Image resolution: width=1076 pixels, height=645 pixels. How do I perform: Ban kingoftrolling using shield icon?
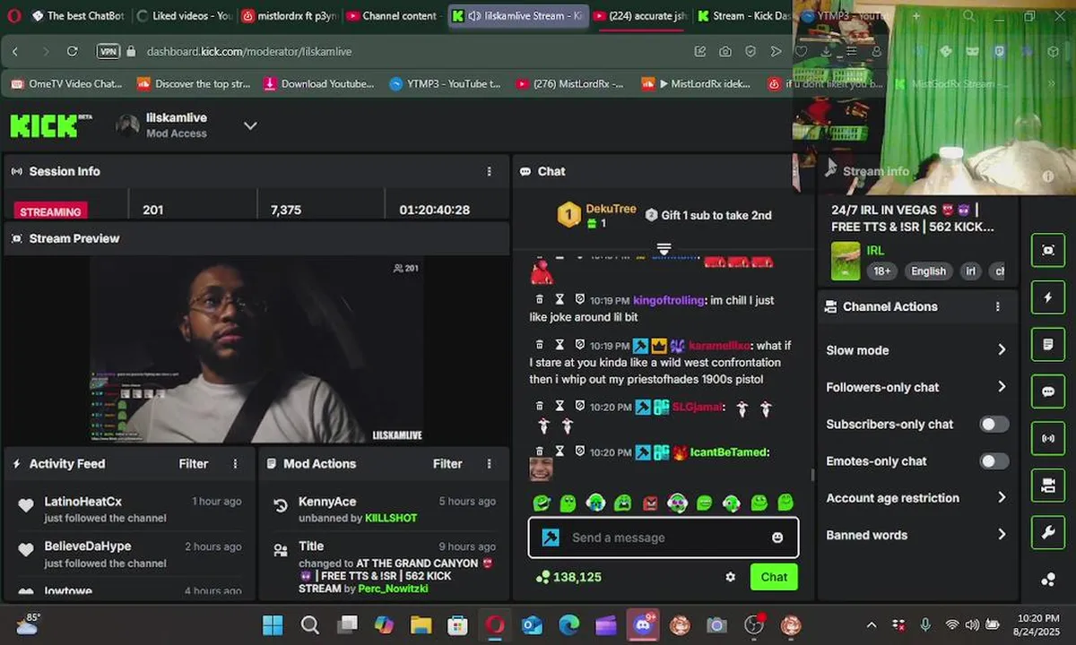(579, 299)
